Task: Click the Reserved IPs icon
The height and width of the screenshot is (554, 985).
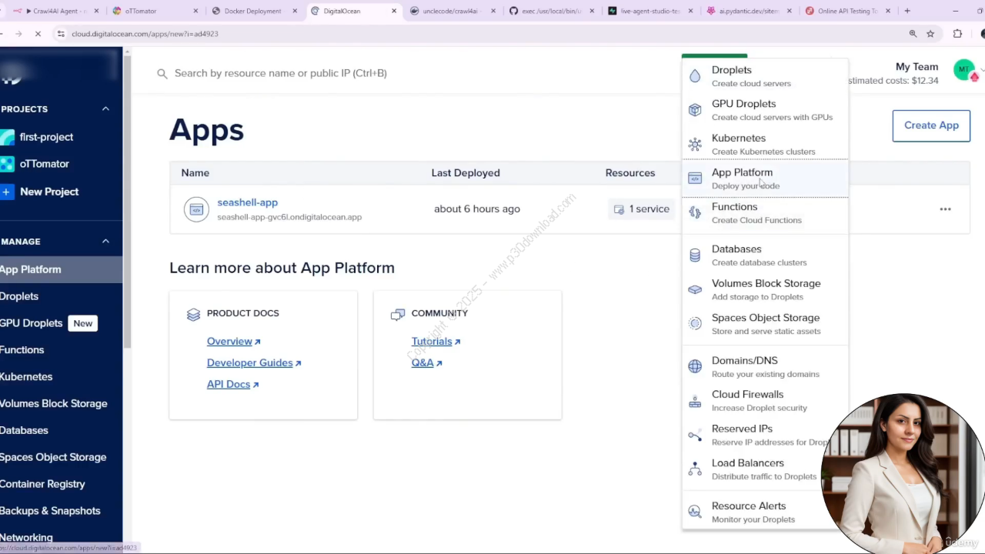Action: [x=695, y=436]
